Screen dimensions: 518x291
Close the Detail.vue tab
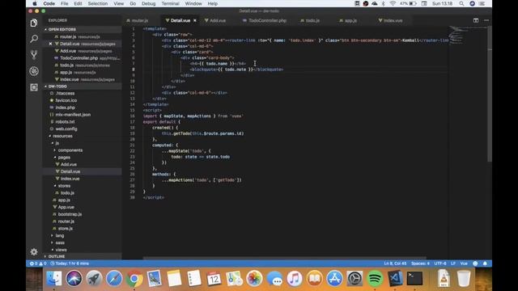195,20
